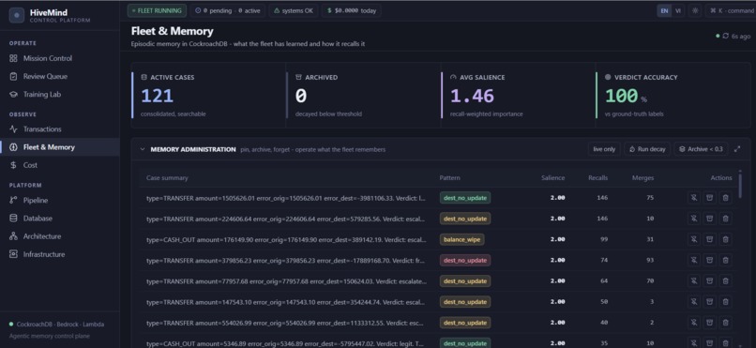Click the Verdict Accuracy 100% card
The width and height of the screenshot is (756, 348).
coord(673,95)
